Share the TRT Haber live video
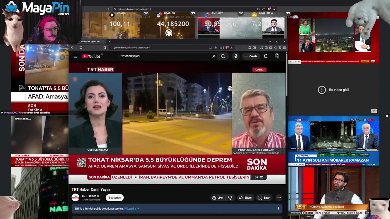 click(245, 198)
